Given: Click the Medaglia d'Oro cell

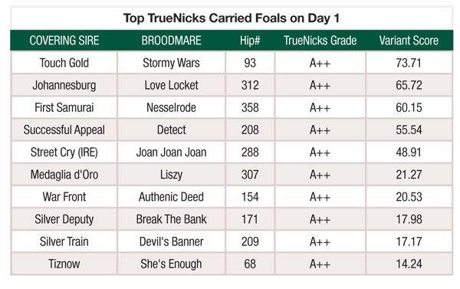Looking at the screenshot, I should (x=64, y=175).
